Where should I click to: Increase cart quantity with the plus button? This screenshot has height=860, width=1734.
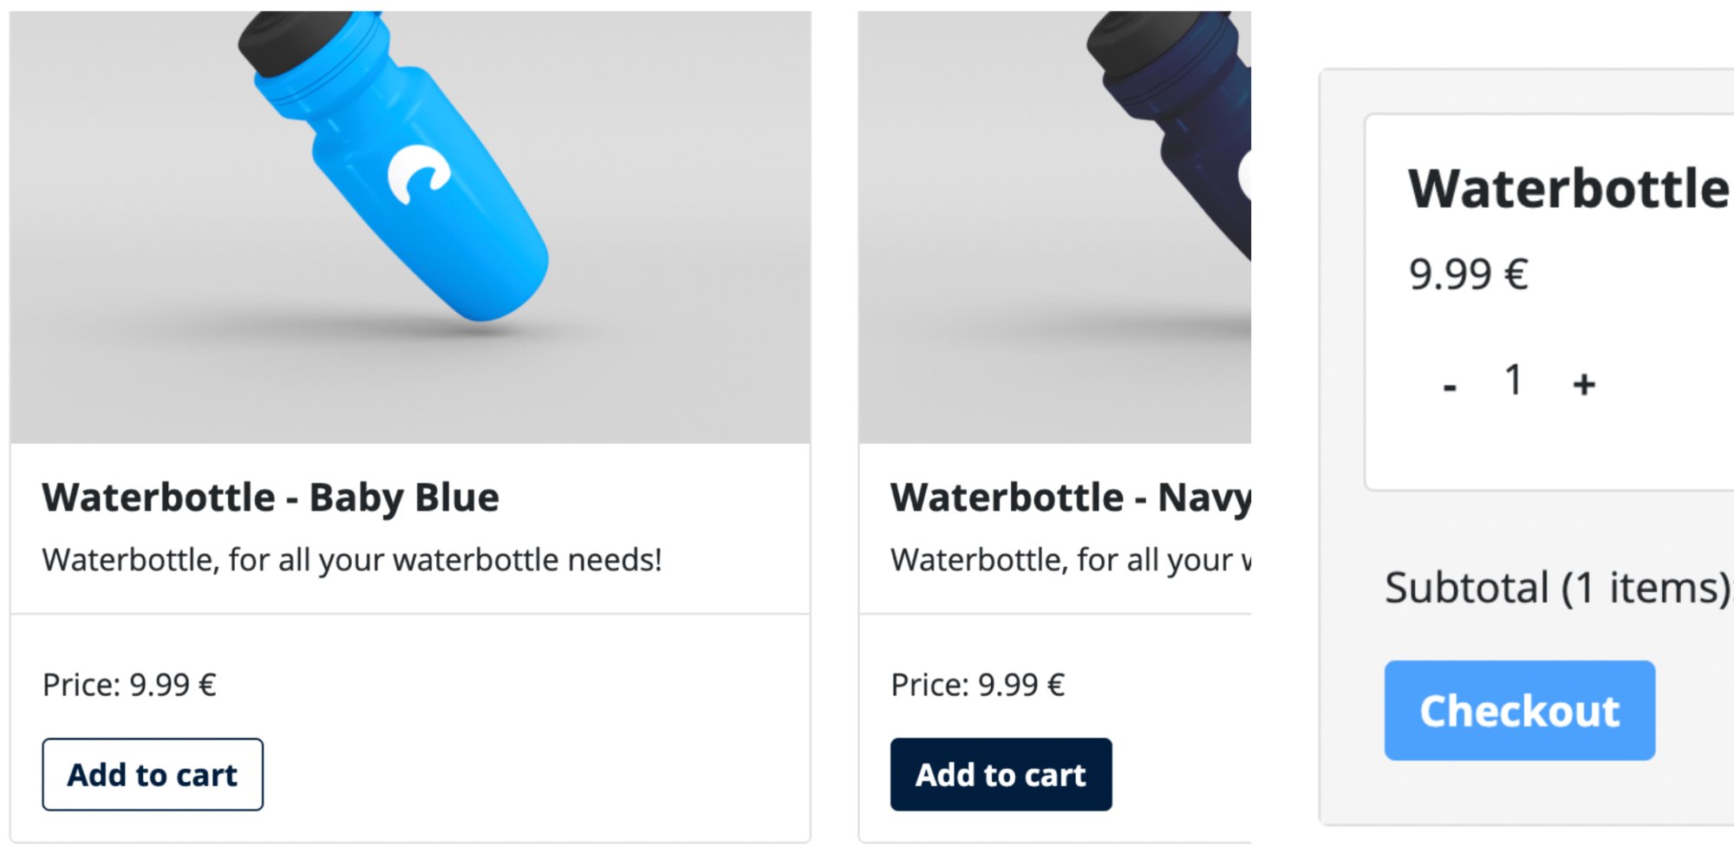click(1584, 384)
